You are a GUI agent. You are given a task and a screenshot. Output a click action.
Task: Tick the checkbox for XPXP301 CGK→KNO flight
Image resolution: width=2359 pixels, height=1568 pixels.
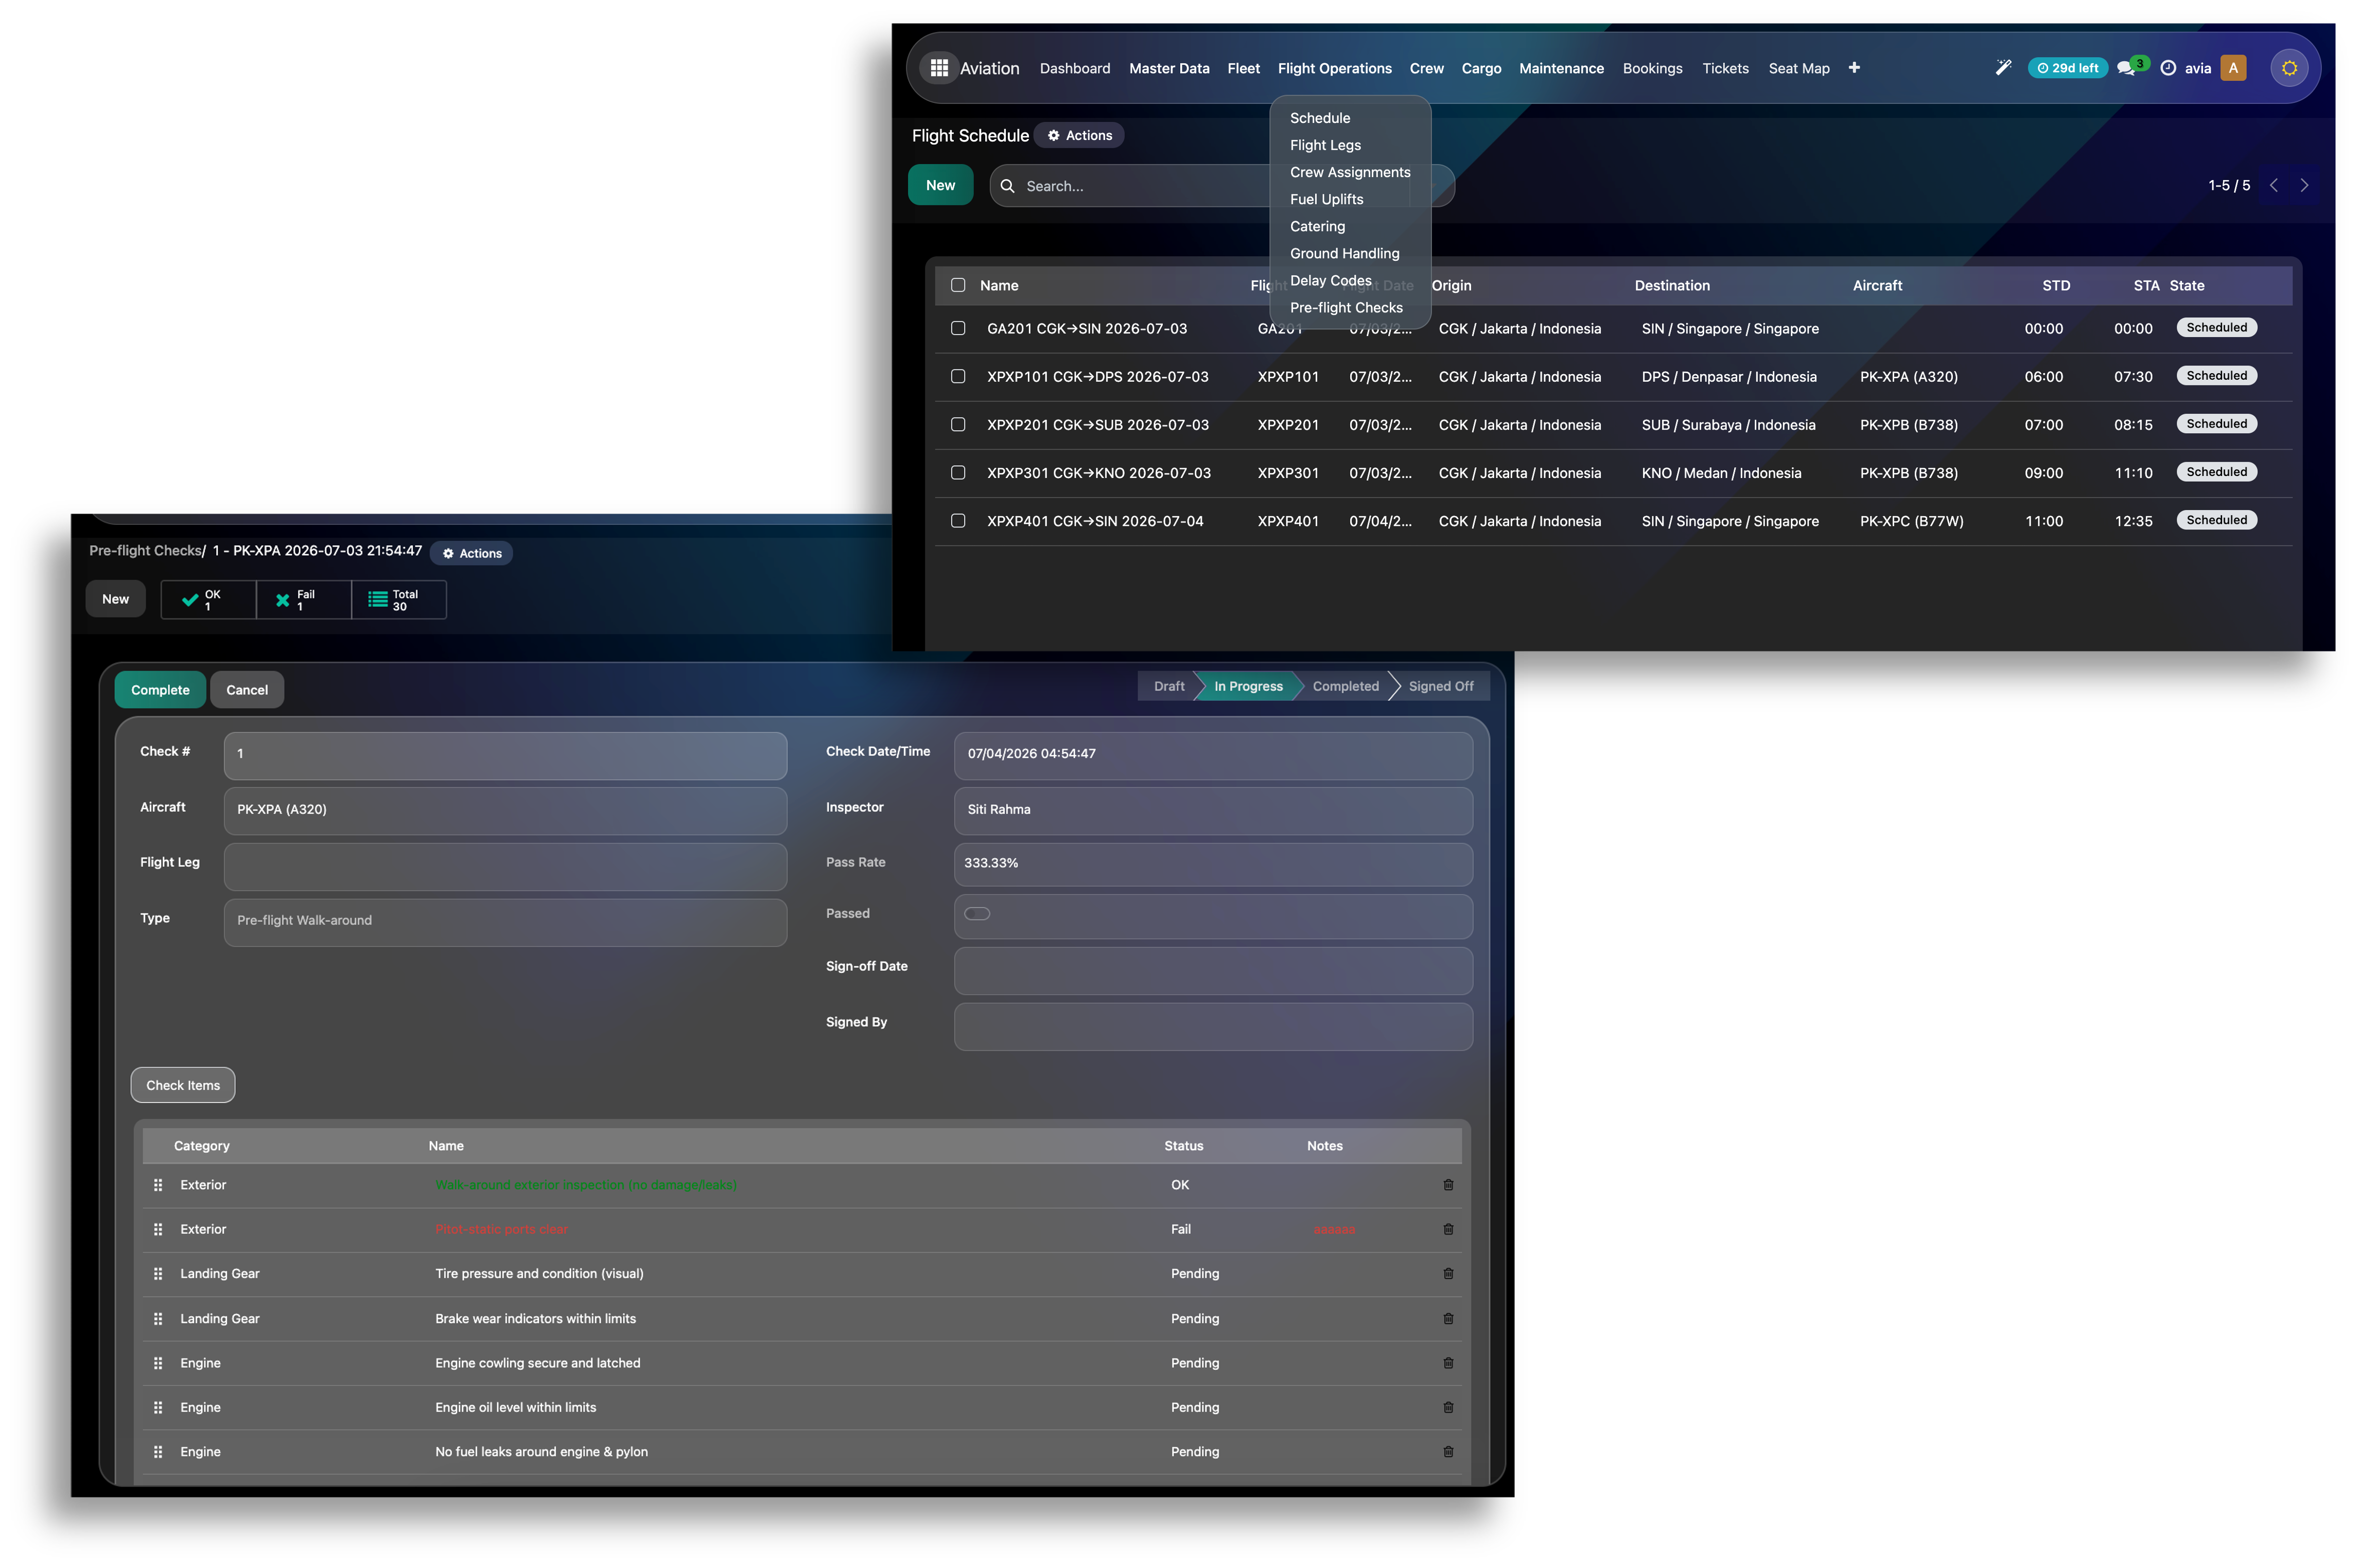pos(957,472)
